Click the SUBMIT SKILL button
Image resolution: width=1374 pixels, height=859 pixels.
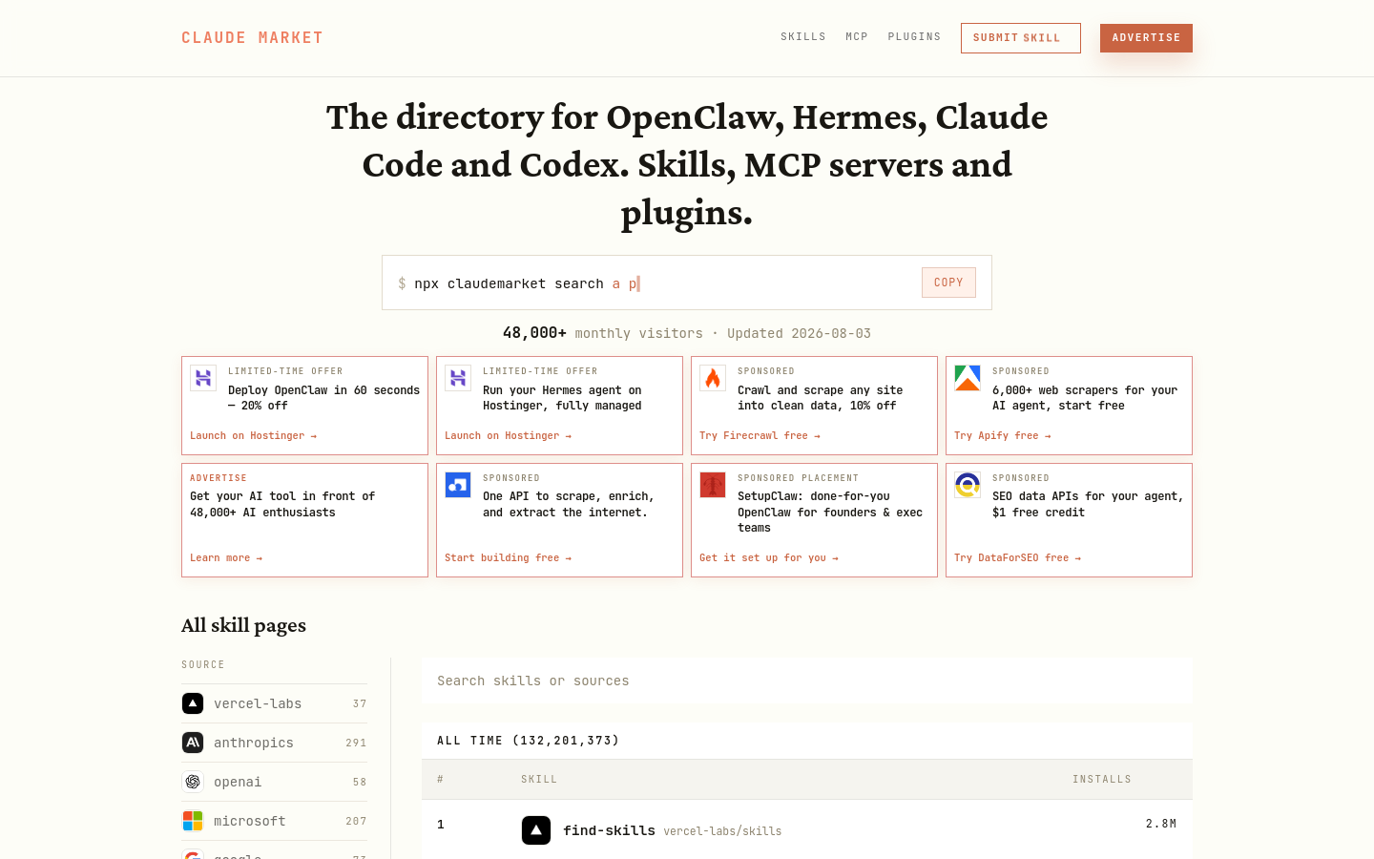coord(1021,38)
